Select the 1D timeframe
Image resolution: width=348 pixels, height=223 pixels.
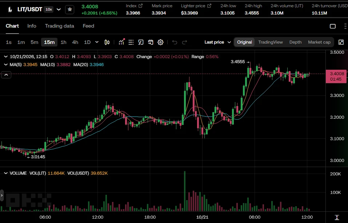pyautogui.click(x=87, y=42)
